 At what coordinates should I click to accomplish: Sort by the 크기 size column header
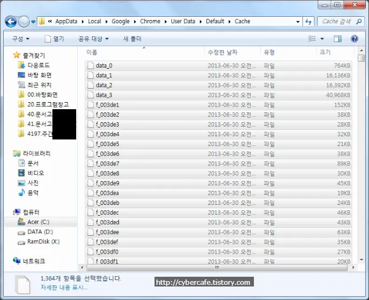click(x=335, y=52)
